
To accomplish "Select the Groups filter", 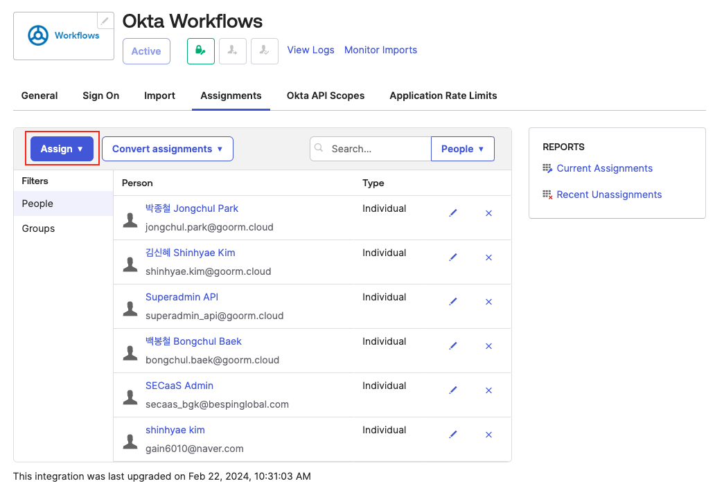I will [39, 228].
